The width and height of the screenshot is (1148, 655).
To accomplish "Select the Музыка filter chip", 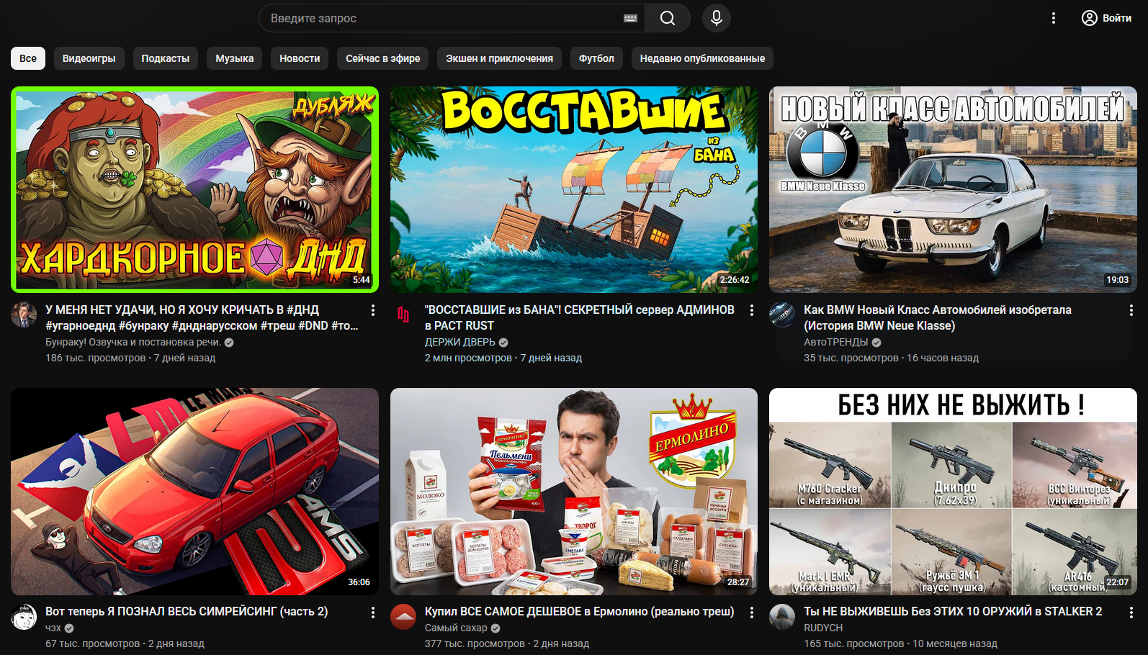I will click(x=235, y=58).
